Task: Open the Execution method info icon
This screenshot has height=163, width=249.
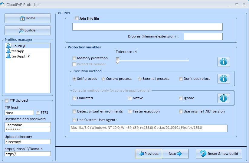Action: click(224, 79)
